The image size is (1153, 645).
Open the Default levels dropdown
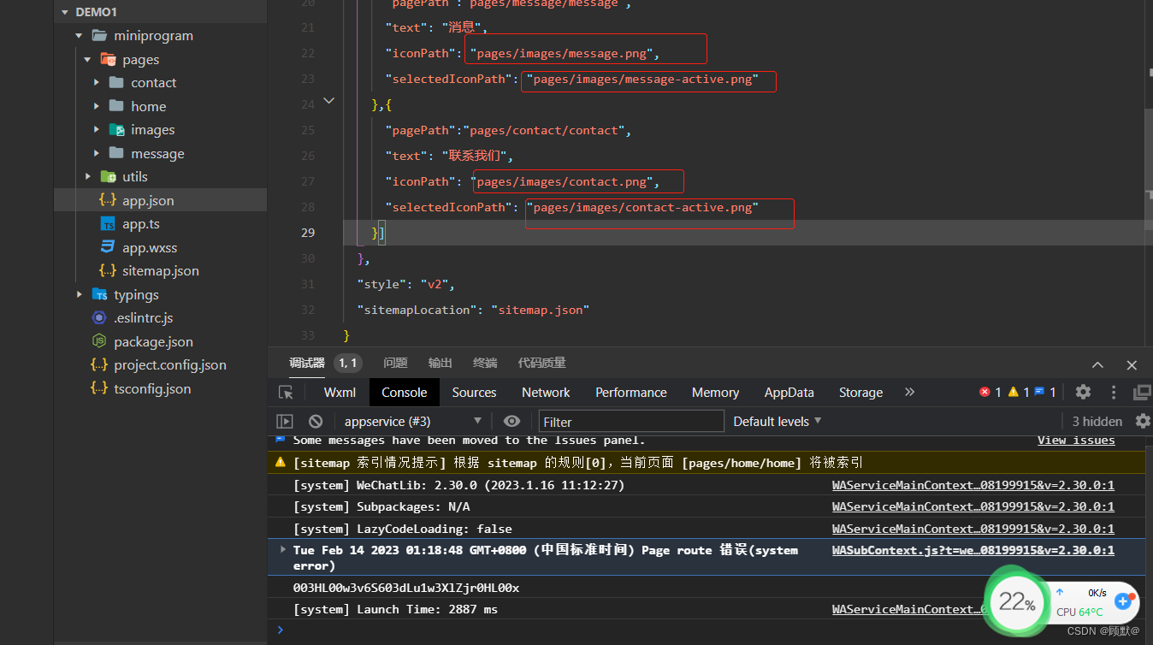click(772, 420)
